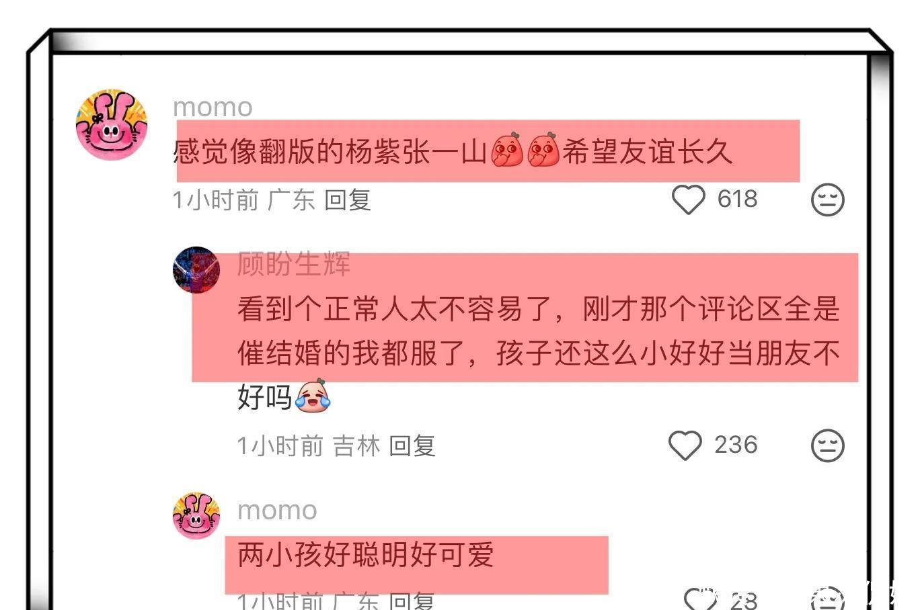Like the comment with 23 likes
This screenshot has width=920, height=610.
pyautogui.click(x=700, y=599)
